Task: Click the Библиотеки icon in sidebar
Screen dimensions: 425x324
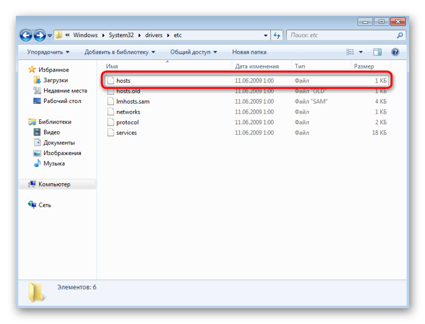Action: (32, 122)
